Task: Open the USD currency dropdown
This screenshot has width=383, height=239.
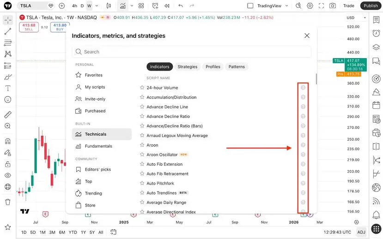Action: click(x=356, y=18)
